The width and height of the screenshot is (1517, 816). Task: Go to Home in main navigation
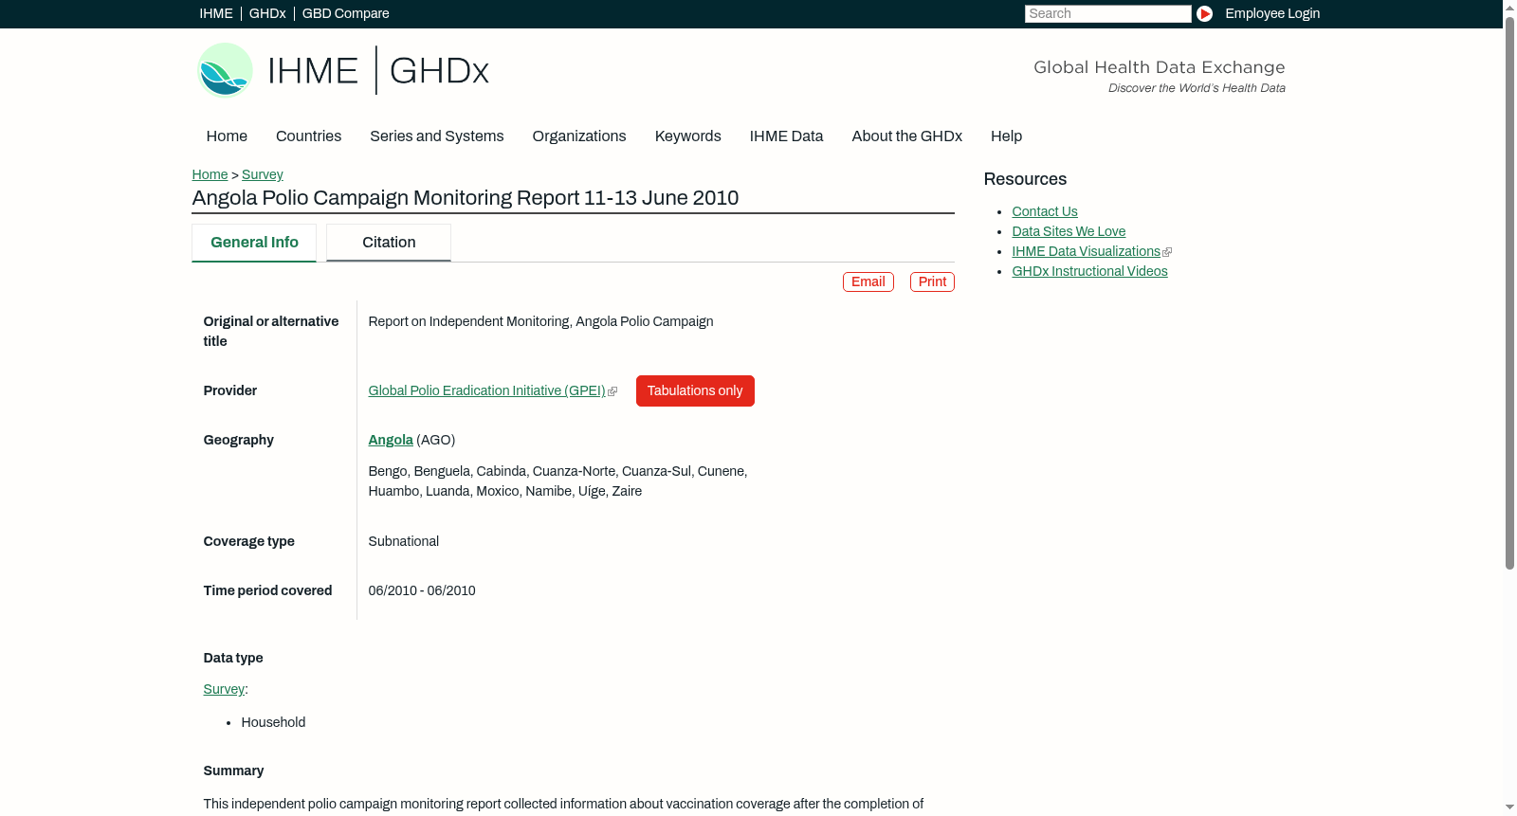click(227, 136)
